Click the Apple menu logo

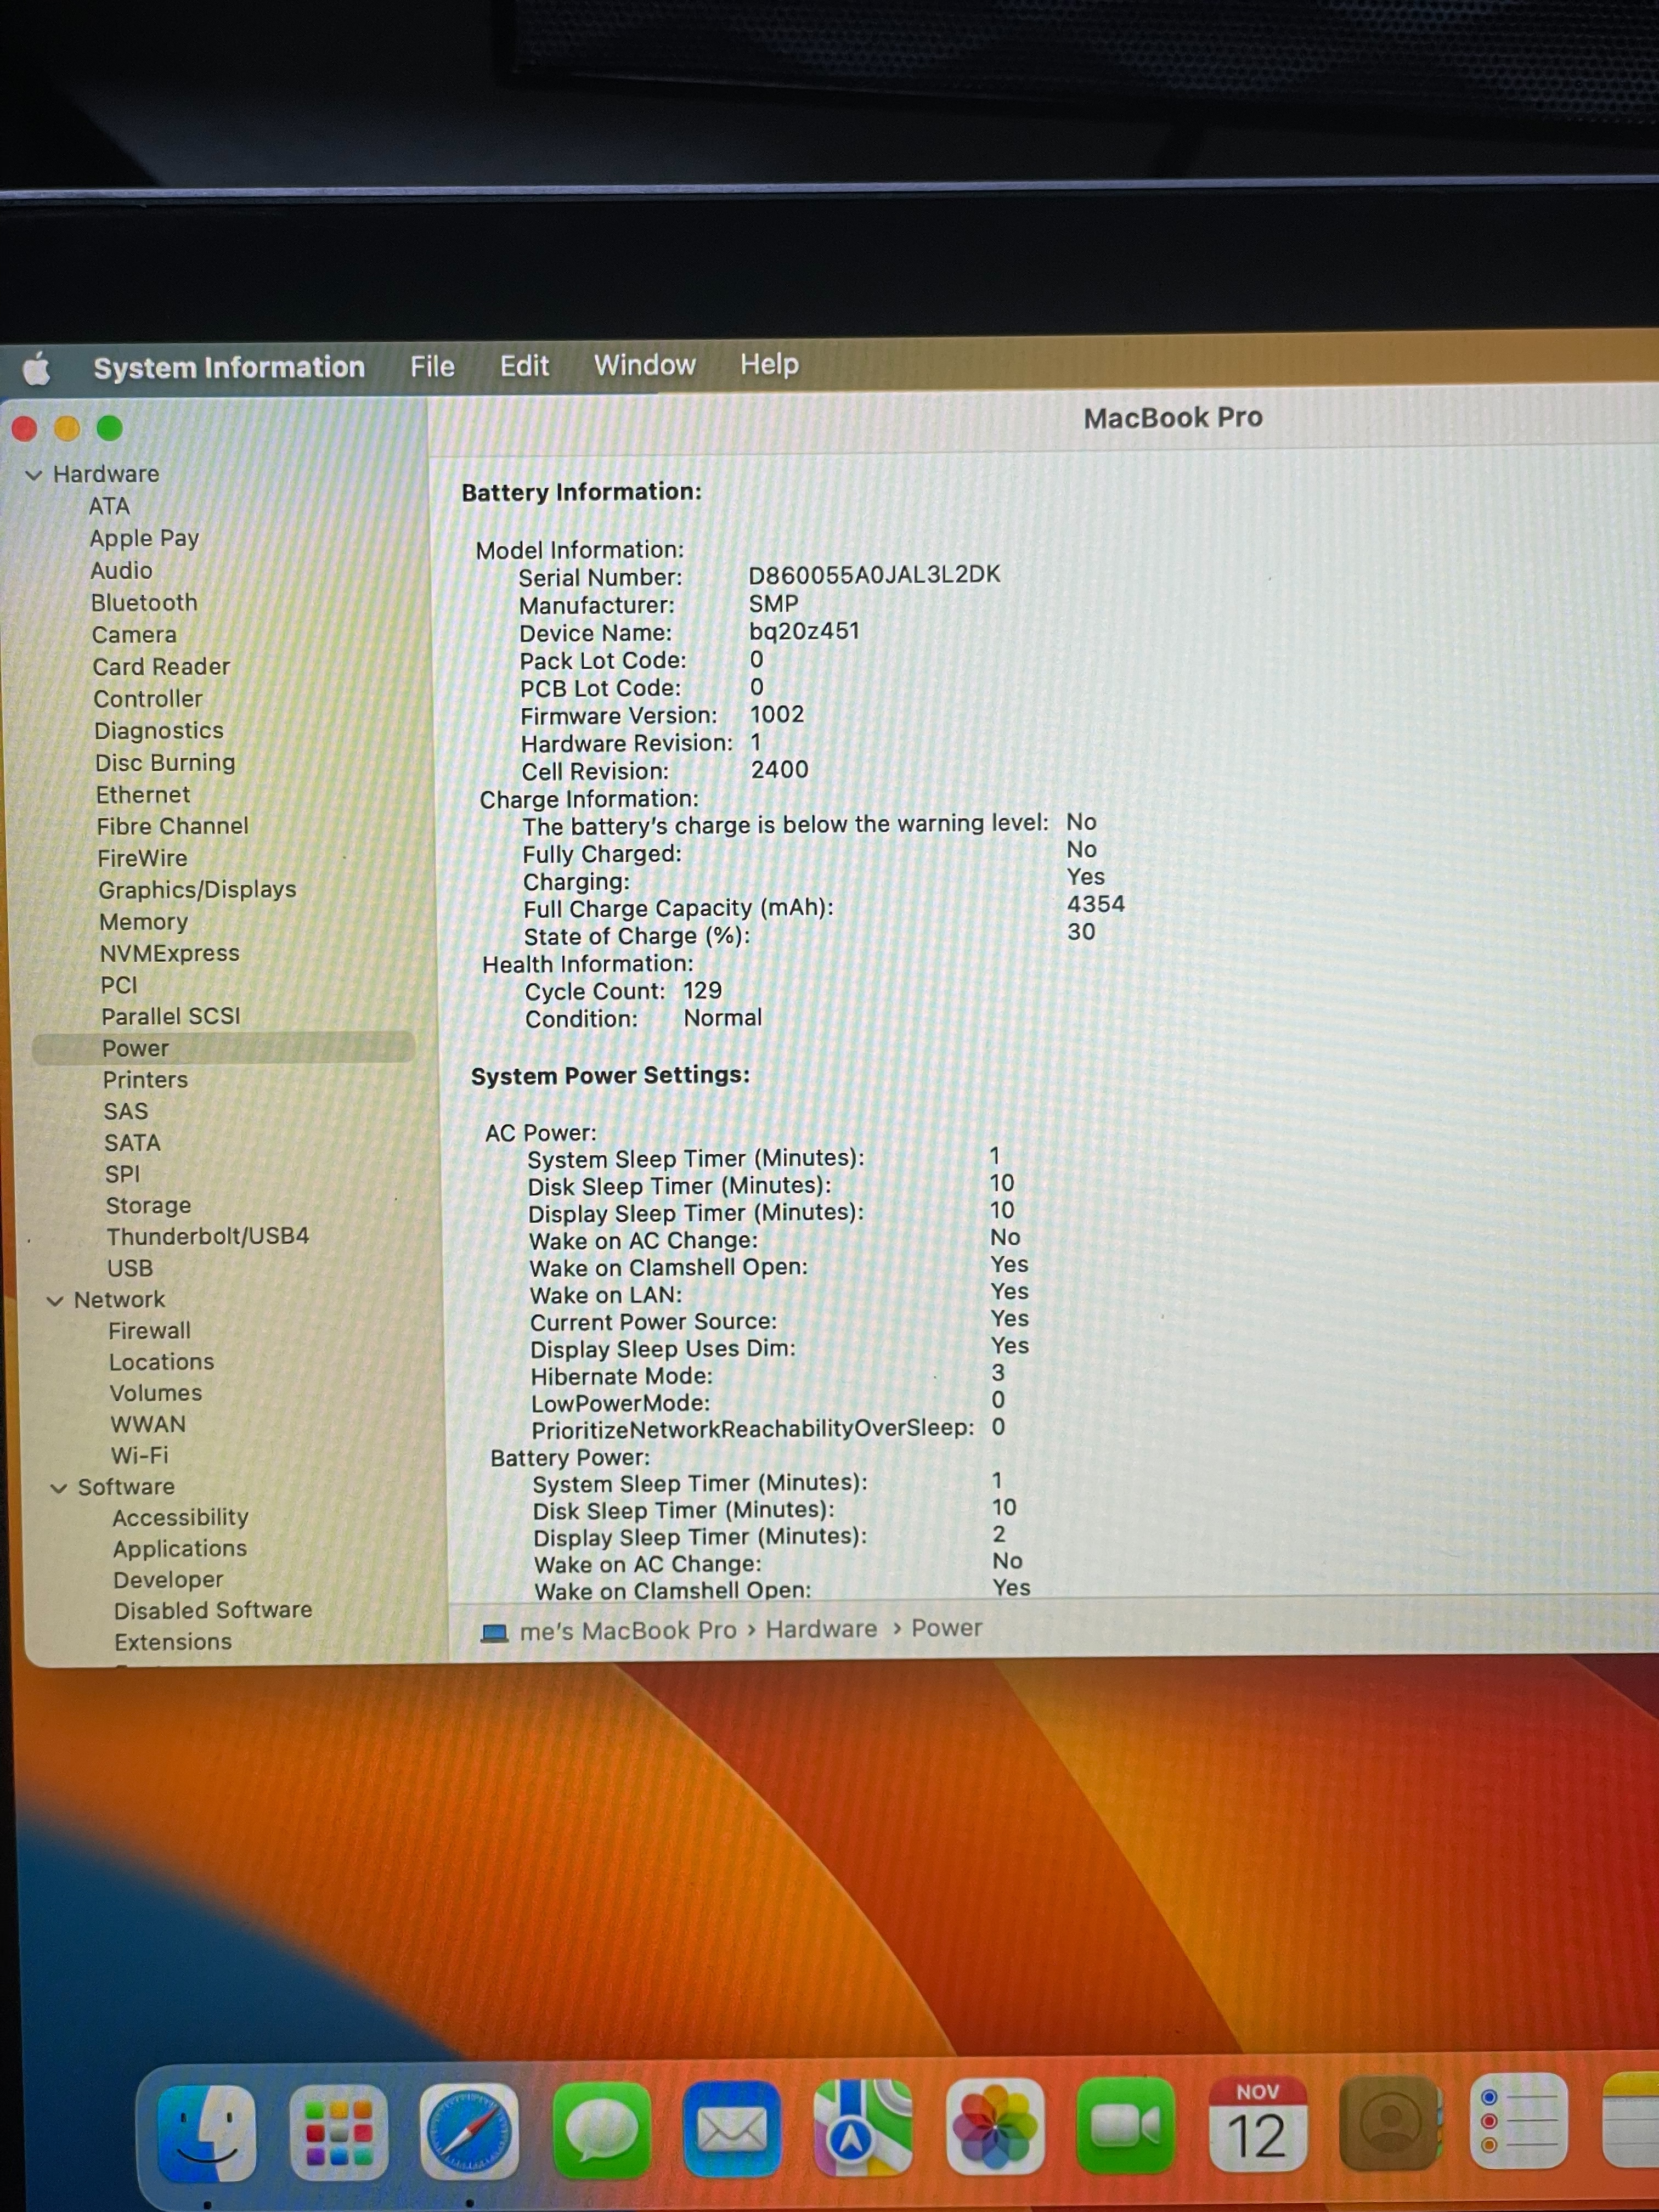37,369
